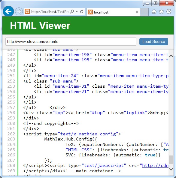Click line number 262 in the gutter
Screen dimensions: 176x178
point(11,134)
